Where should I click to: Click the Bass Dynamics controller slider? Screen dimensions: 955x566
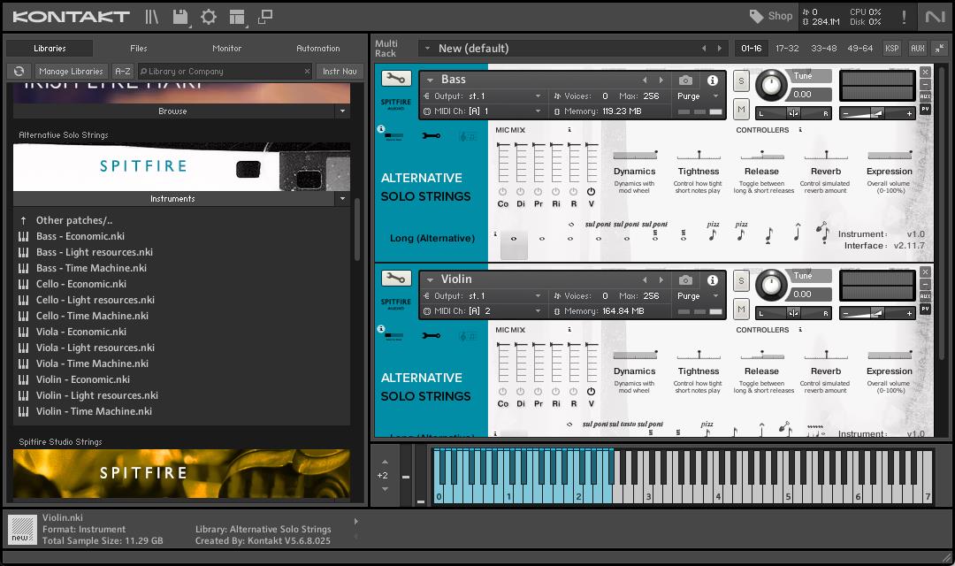(x=635, y=156)
